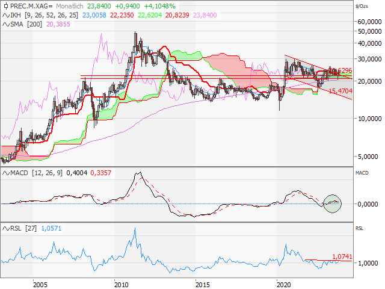Click the 2005 time axis label
Screen dimensions: 385x289
pyautogui.click(x=40, y=285)
